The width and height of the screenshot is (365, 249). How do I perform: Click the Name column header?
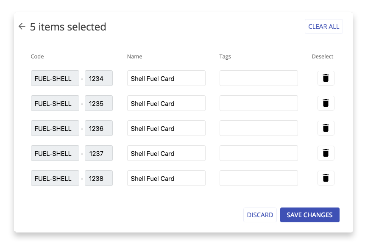[x=134, y=56]
